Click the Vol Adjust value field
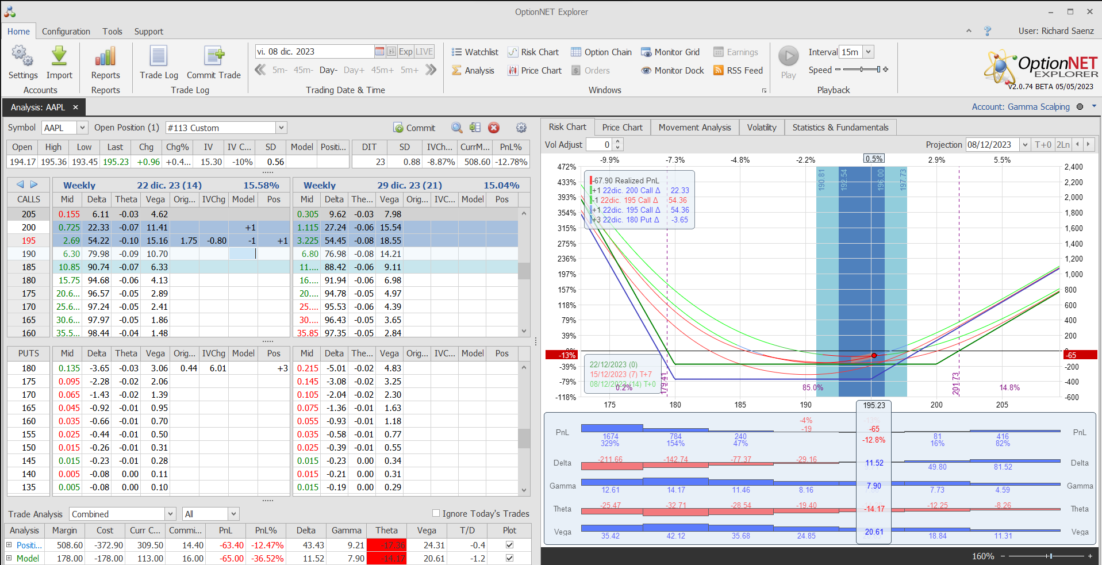Screen dimensions: 1102x565 (600, 145)
